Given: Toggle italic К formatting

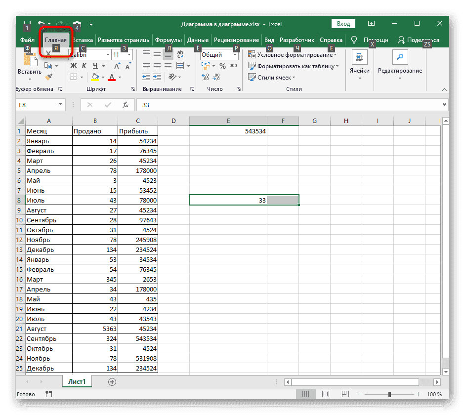Looking at the screenshot, I should coord(84,66).
